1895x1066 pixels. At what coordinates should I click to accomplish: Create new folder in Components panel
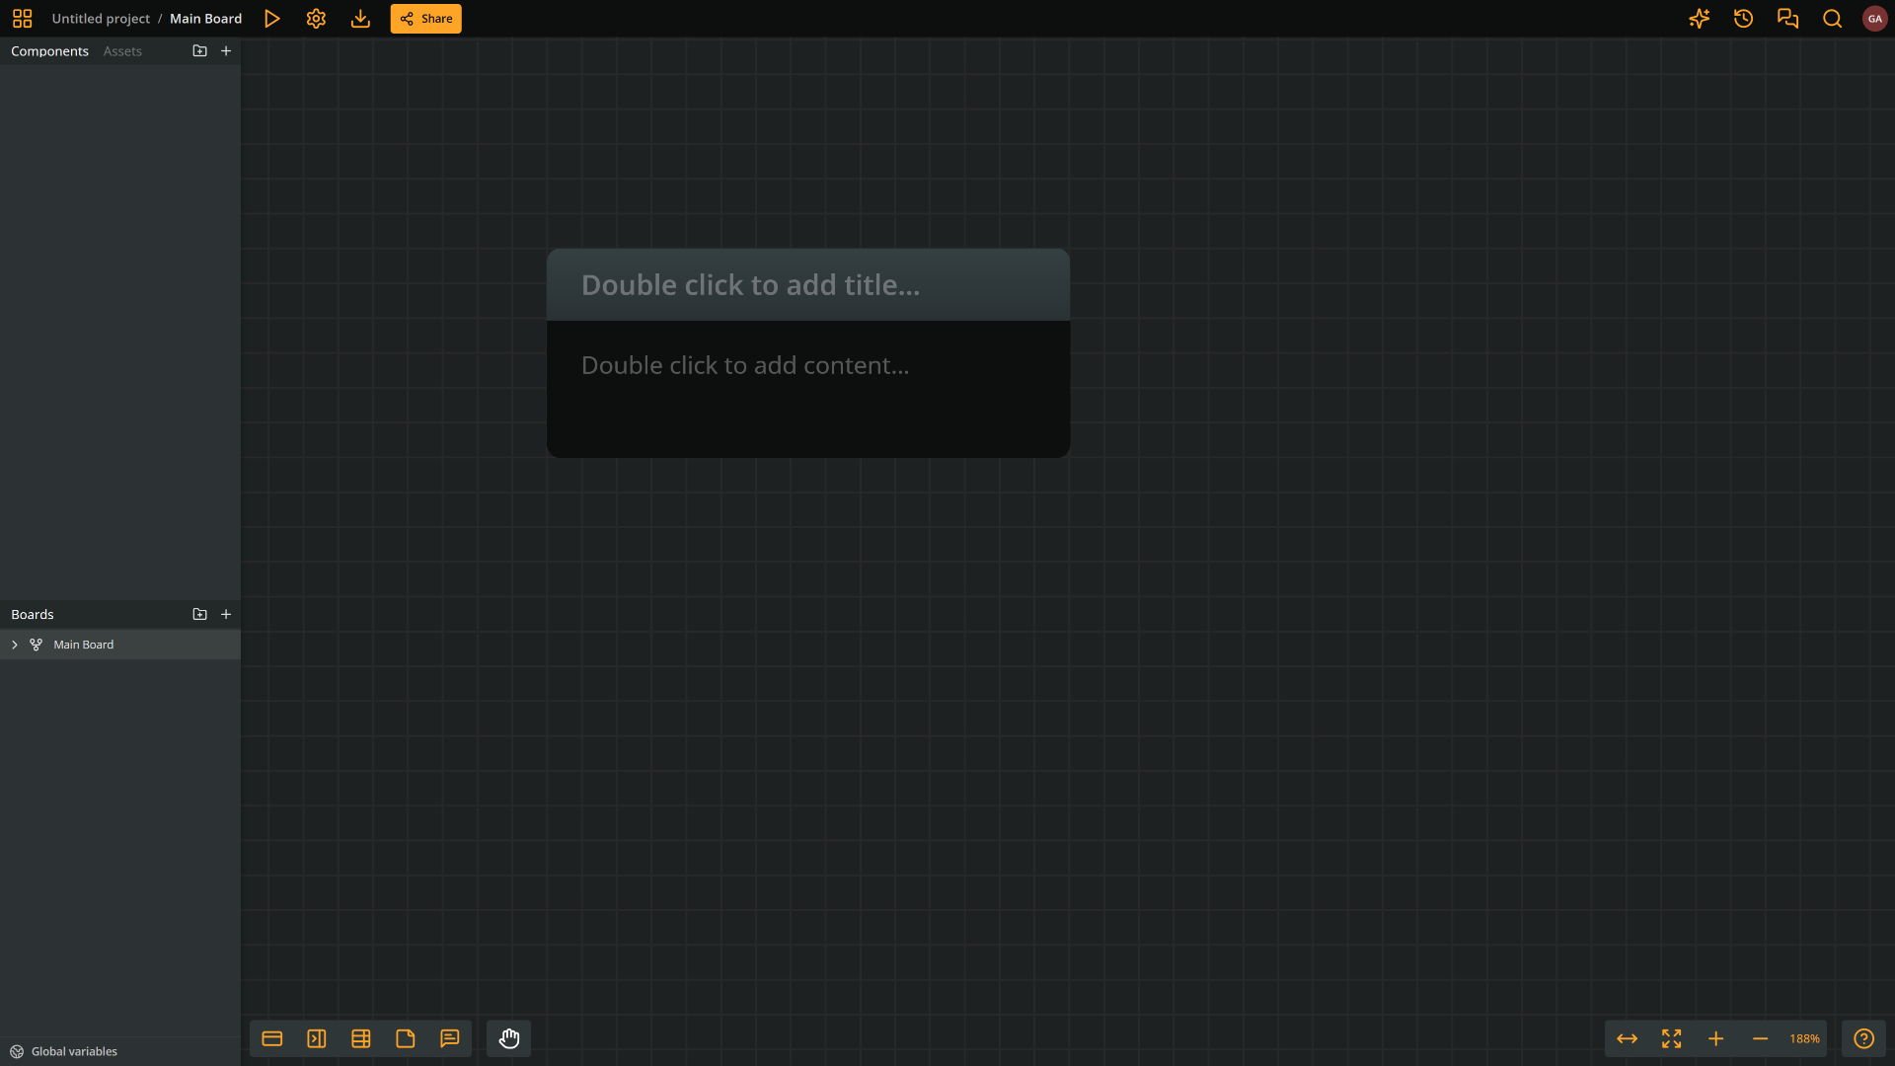coord(199,50)
